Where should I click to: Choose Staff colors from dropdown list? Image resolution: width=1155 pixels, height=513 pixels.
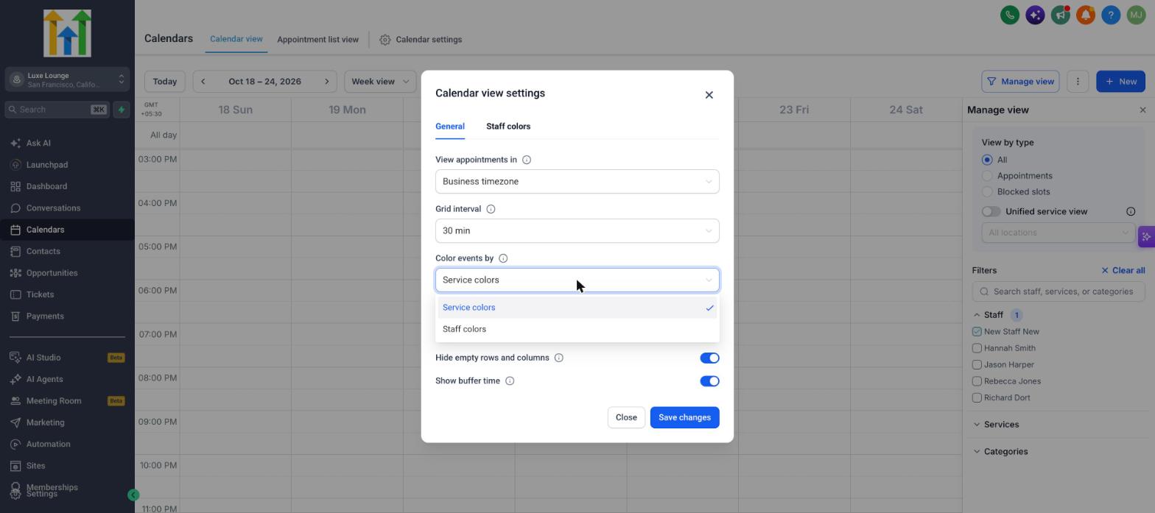pyautogui.click(x=577, y=330)
